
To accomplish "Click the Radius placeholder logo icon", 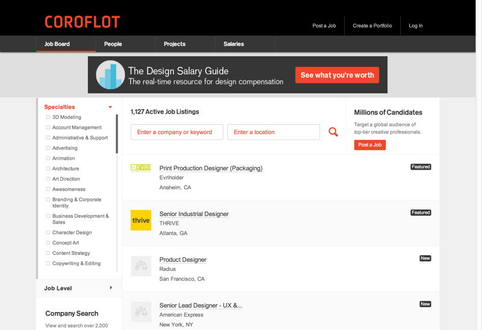I will pyautogui.click(x=141, y=266).
